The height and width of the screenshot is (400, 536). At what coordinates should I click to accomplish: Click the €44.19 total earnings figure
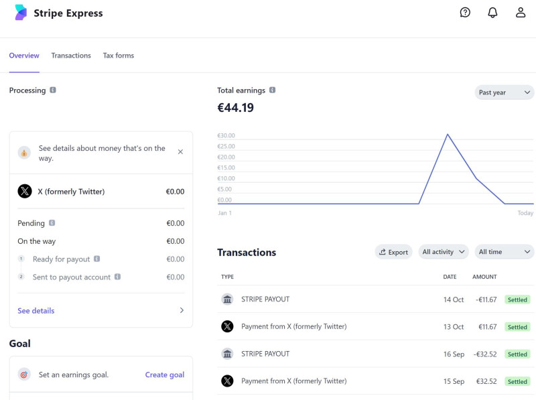pos(236,108)
